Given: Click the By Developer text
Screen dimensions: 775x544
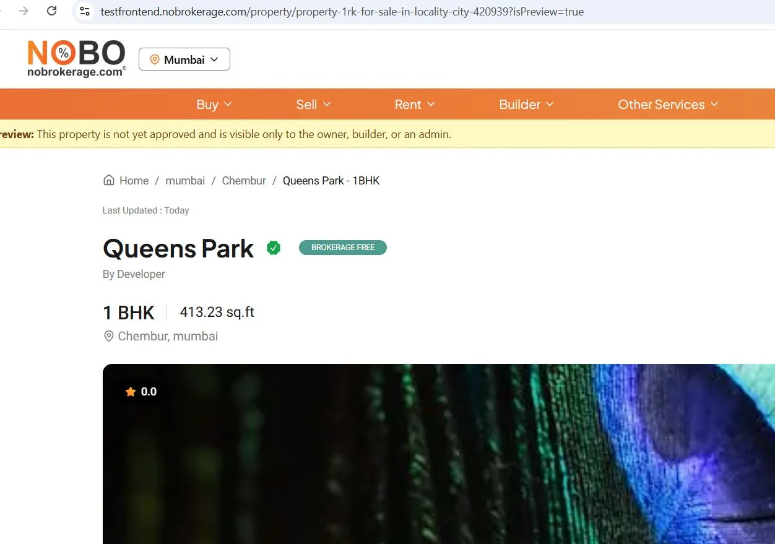Looking at the screenshot, I should click(x=134, y=274).
